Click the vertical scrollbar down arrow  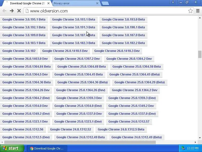(200, 138)
